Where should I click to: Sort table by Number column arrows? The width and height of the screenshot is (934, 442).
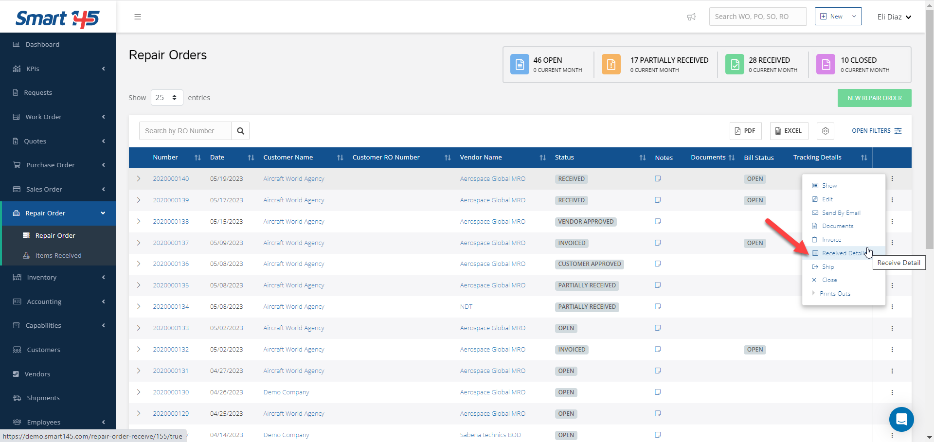tap(198, 158)
